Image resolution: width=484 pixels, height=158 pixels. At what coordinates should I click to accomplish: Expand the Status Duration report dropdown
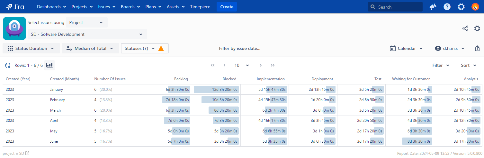pos(31,48)
